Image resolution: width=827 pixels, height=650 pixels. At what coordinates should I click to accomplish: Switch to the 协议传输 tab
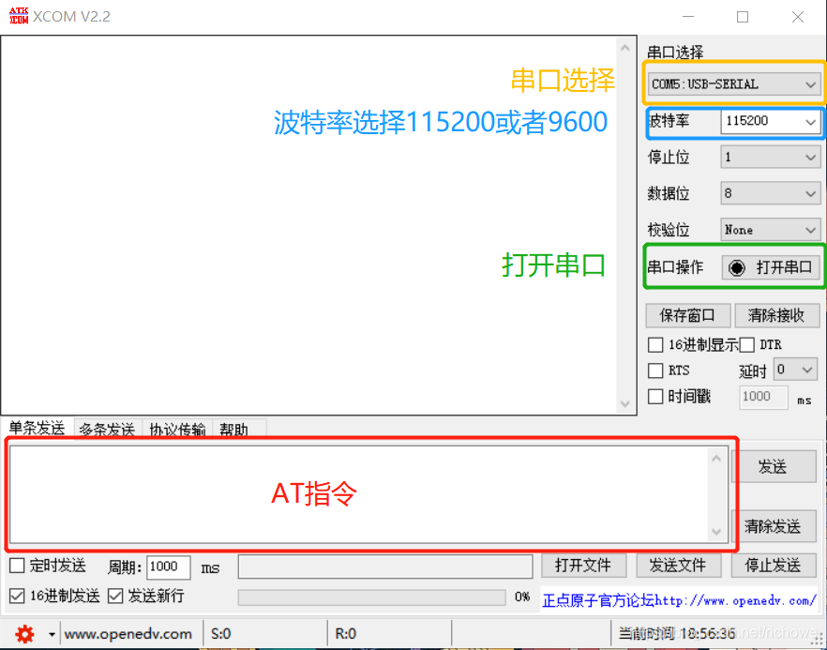pyautogui.click(x=177, y=429)
